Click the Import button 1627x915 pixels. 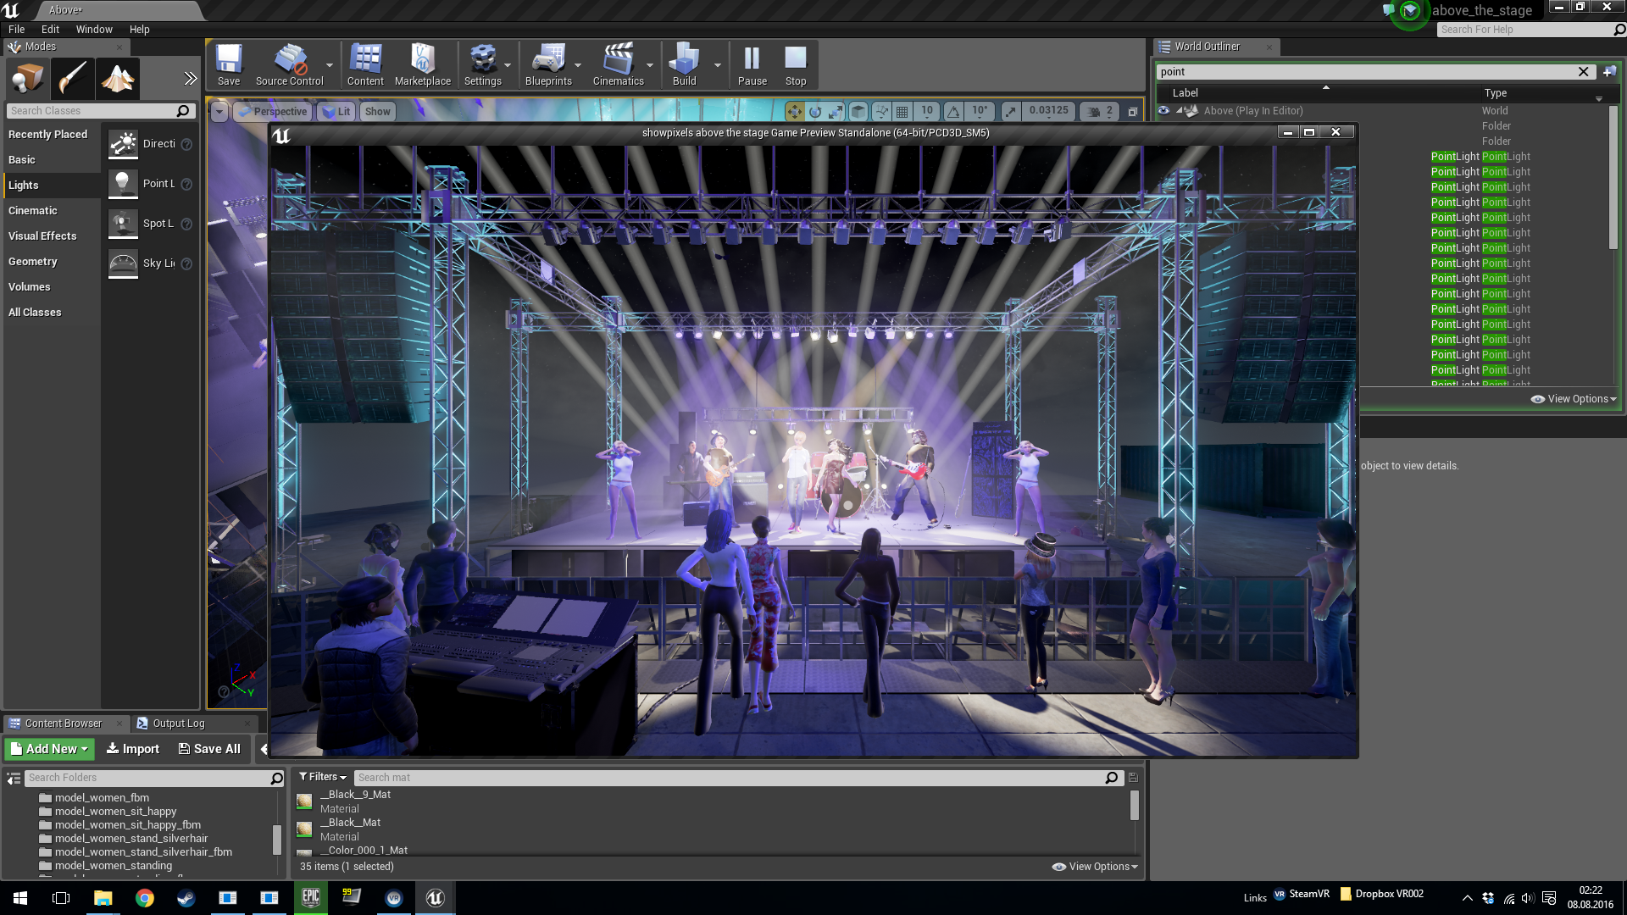pos(133,749)
